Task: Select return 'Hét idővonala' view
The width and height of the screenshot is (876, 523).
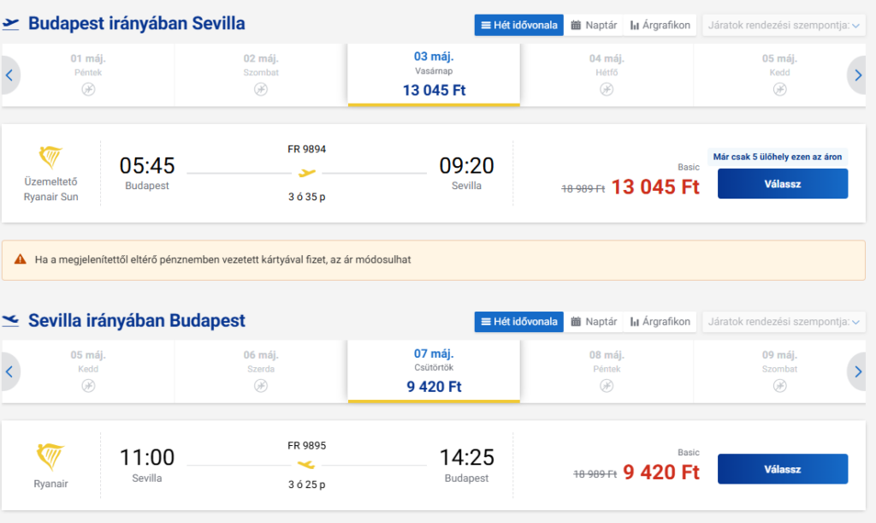Action: point(519,322)
